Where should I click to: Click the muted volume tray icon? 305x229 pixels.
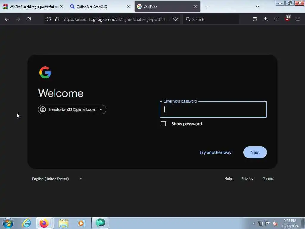[x=275, y=223]
